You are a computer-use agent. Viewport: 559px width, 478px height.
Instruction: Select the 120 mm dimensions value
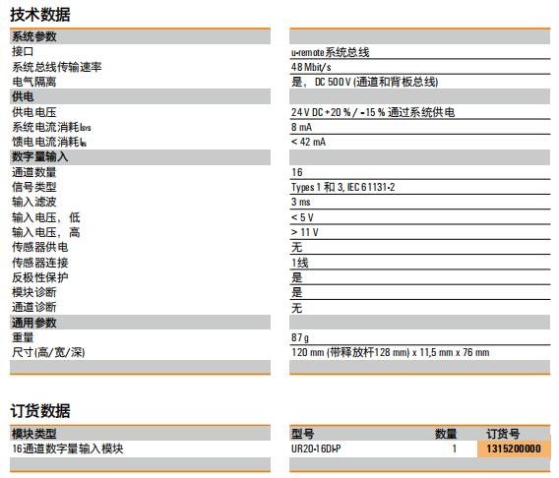tap(391, 352)
